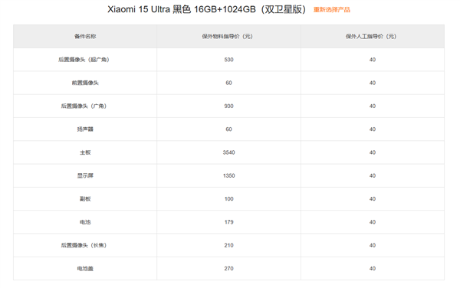Viewport: 460px width, 288px height.
Task: Select the 电池 row name
Action: [85, 222]
